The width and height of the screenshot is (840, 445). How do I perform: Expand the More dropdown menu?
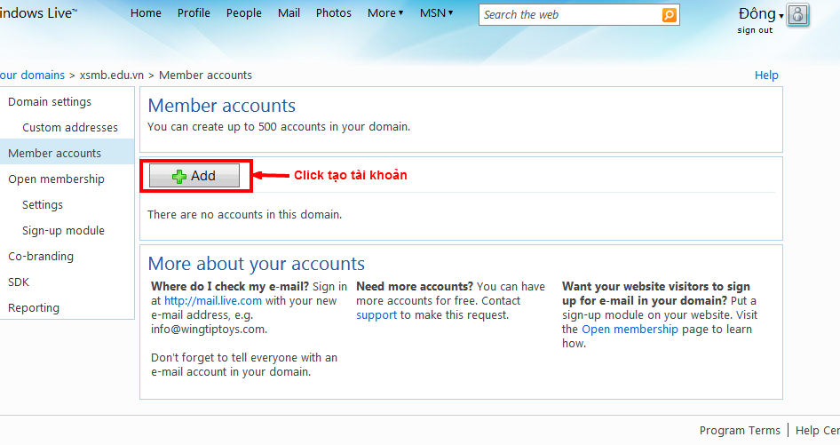pos(385,13)
